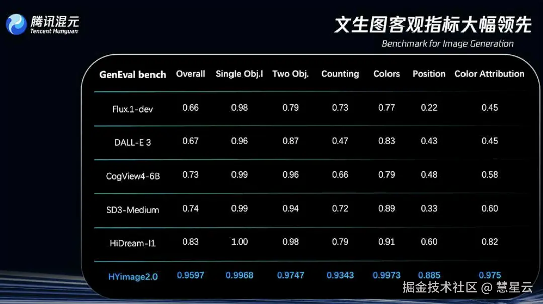
Task: Click DALL-E 3 Counting value 0.47
Action: (340, 141)
